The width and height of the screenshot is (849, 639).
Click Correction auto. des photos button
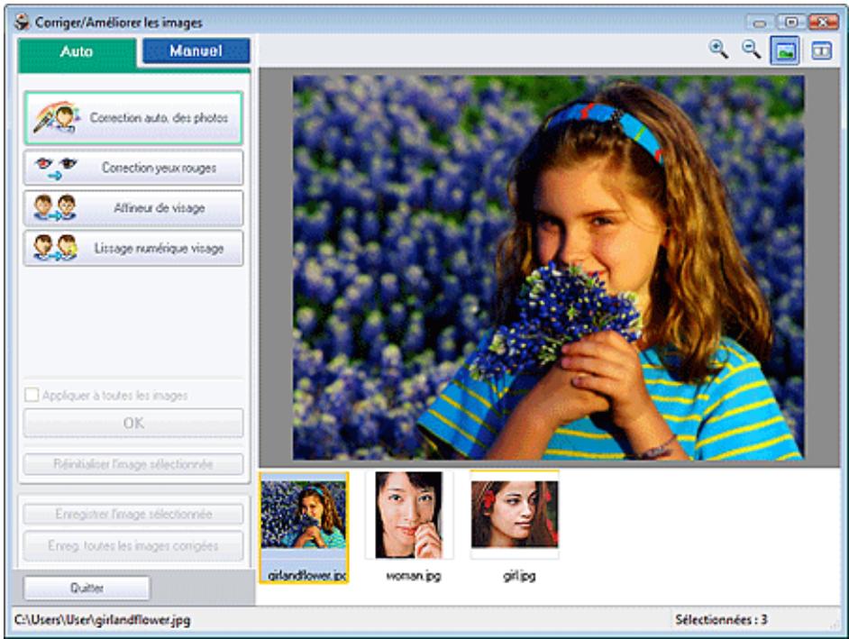[133, 117]
